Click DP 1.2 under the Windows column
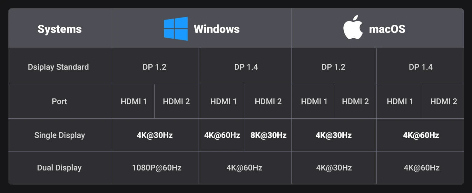This screenshot has height=193, width=472. coord(154,67)
